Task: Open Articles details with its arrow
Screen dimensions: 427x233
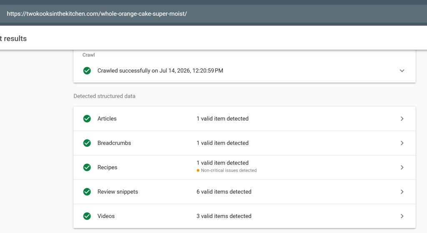Action: click(402, 119)
